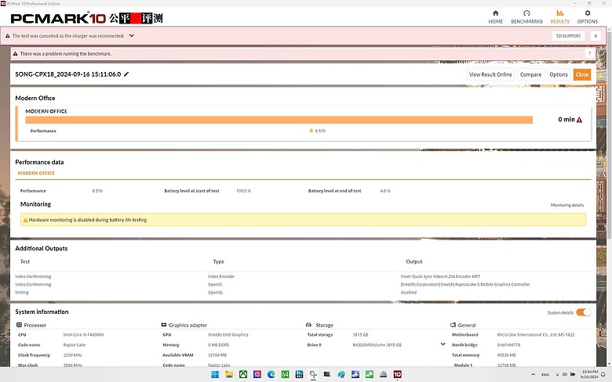Click the Compare button
This screenshot has height=382, width=612.
coord(530,74)
